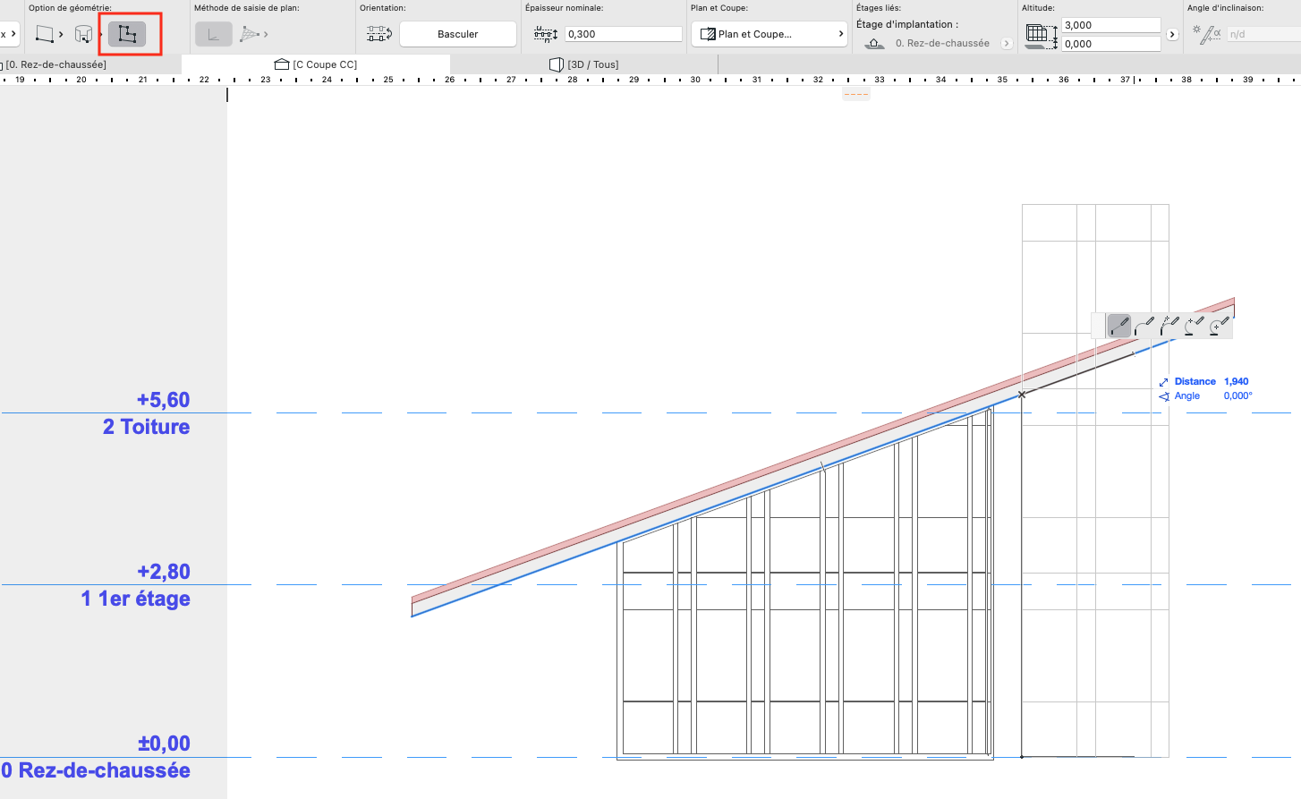Select the profile geometry option highlighted in red
1301x799 pixels.
[x=127, y=34]
